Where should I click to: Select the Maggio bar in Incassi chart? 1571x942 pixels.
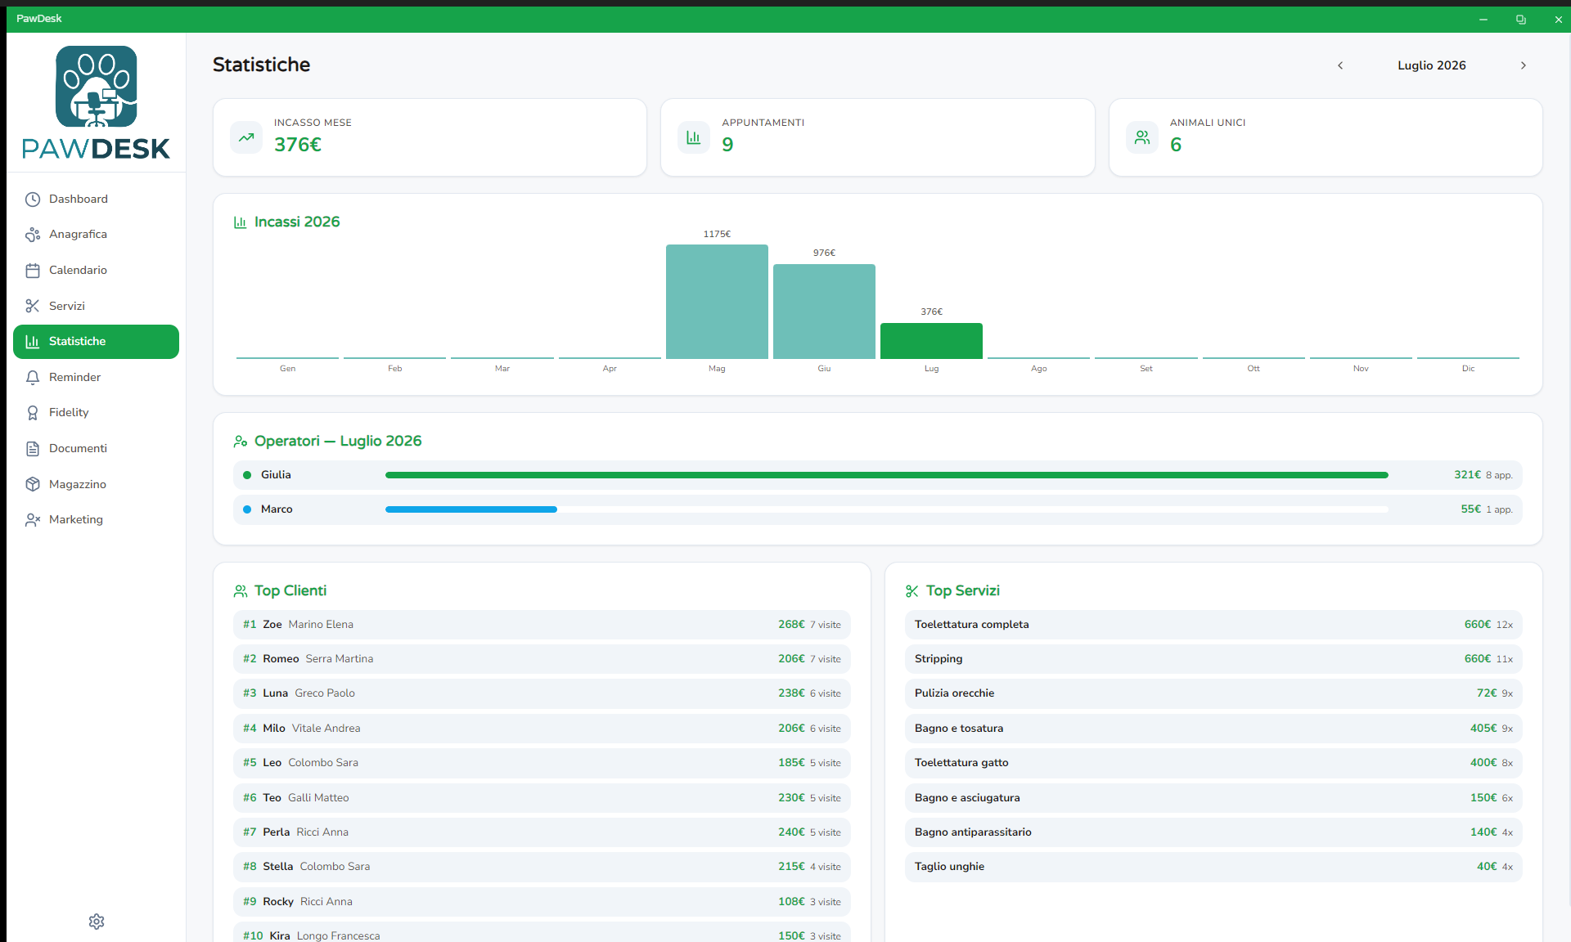click(x=717, y=302)
